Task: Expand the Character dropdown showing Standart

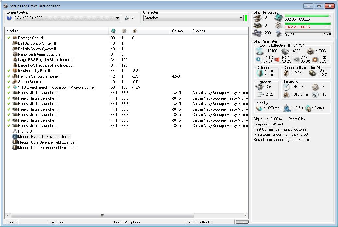Action: click(241, 18)
